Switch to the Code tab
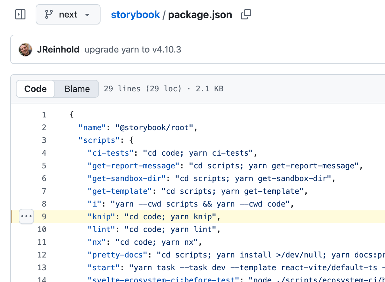The image size is (385, 282). (x=36, y=89)
